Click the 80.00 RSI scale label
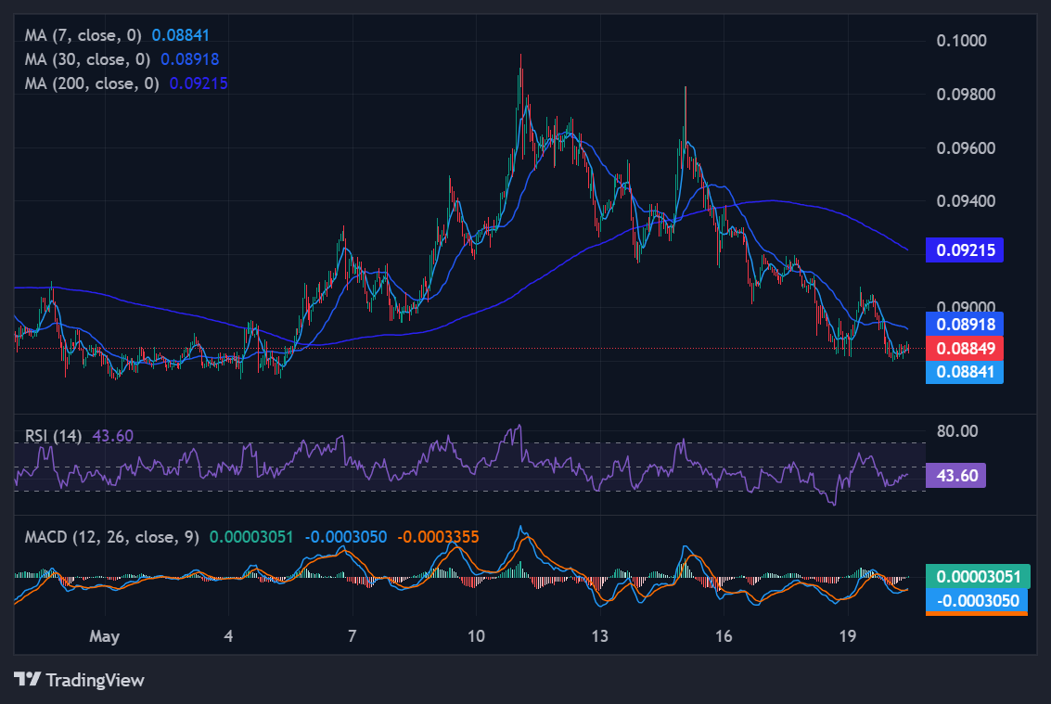This screenshot has width=1051, height=704. click(957, 430)
